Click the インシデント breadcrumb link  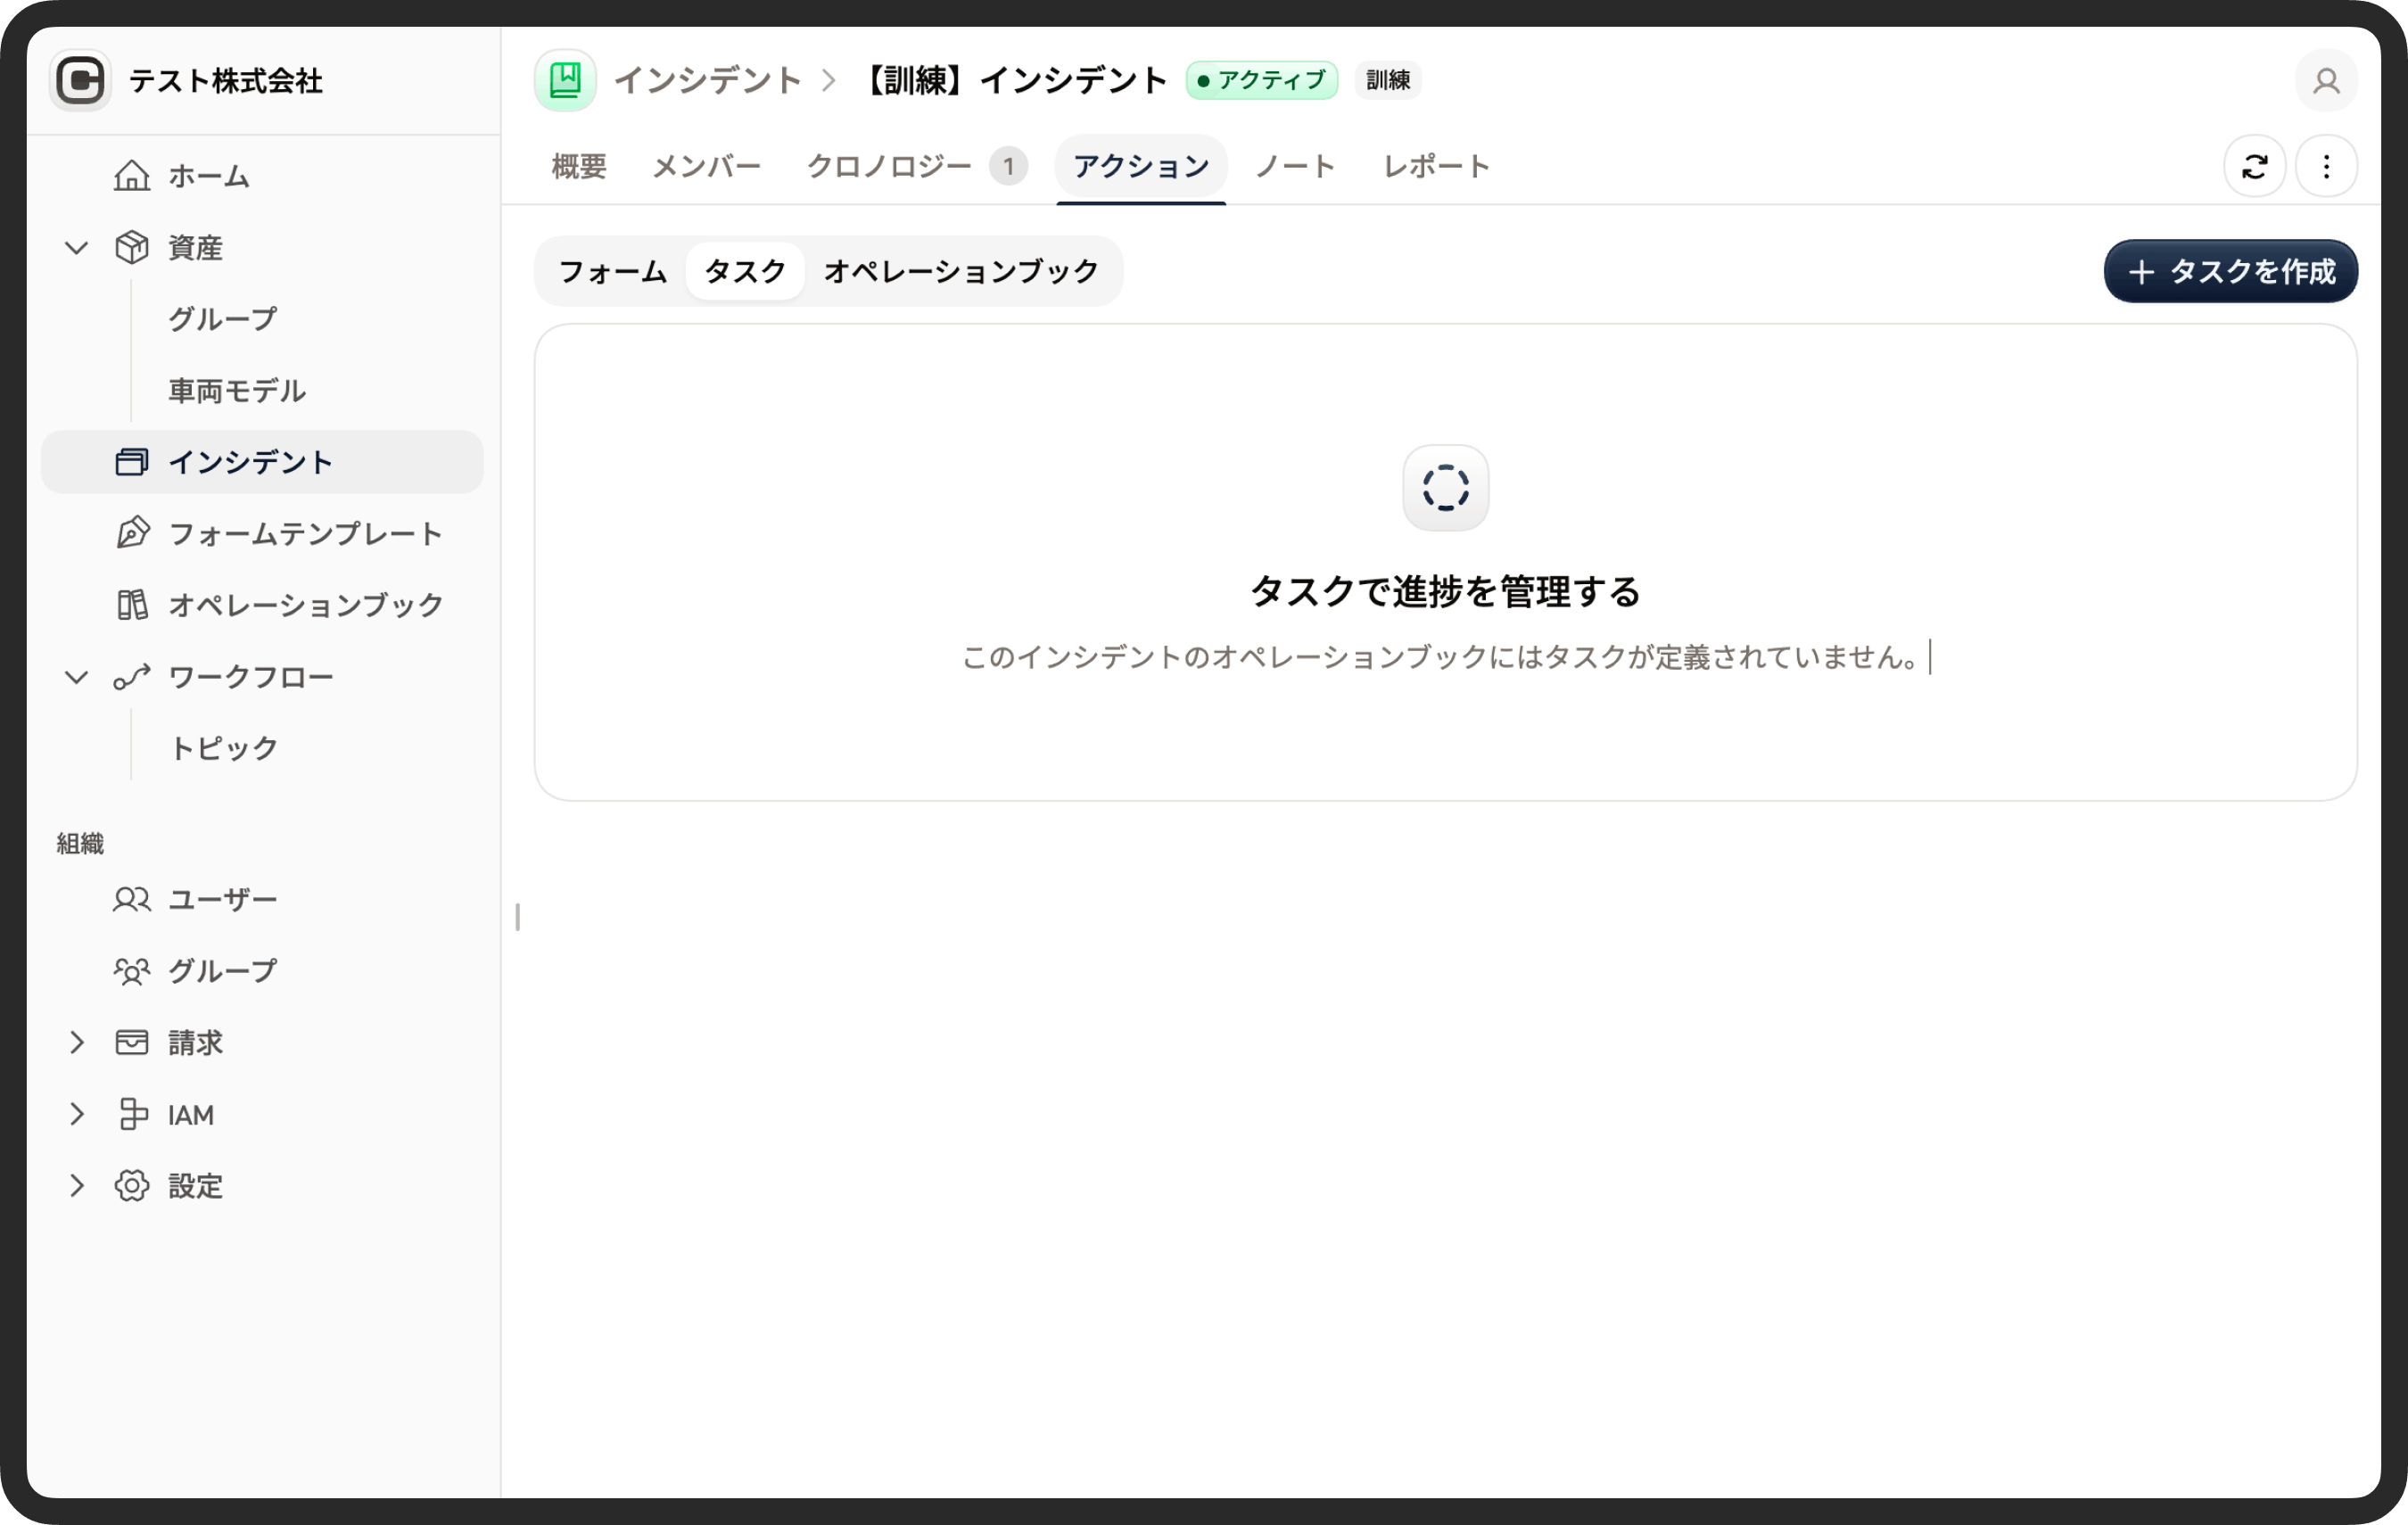coord(707,80)
